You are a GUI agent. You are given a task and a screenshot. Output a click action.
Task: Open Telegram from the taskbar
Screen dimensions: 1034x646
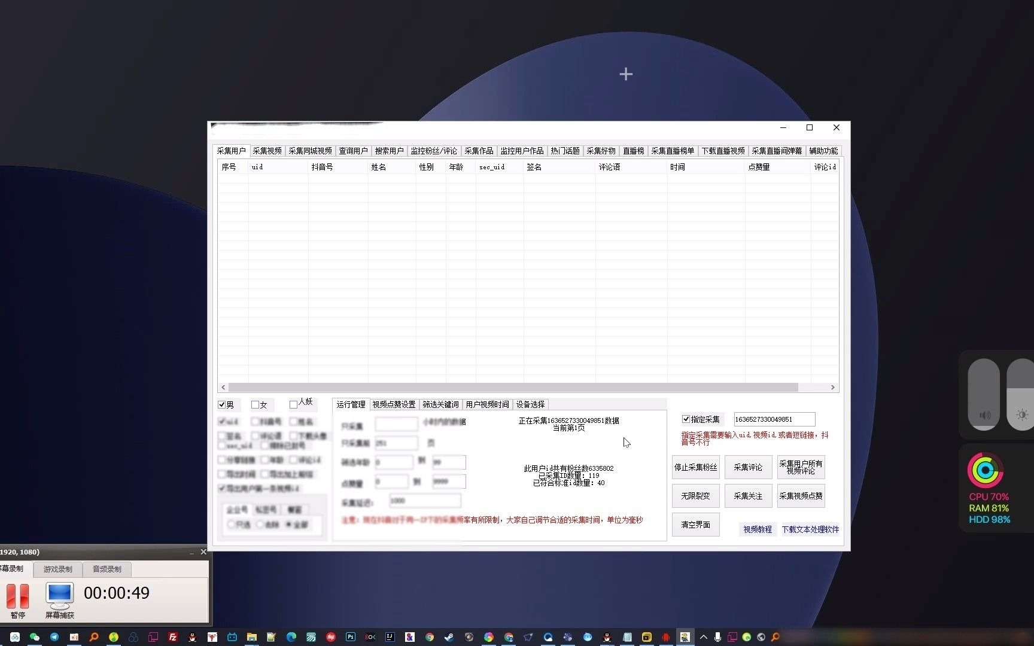point(54,637)
